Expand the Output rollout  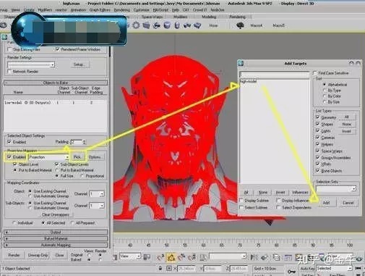pos(56,232)
